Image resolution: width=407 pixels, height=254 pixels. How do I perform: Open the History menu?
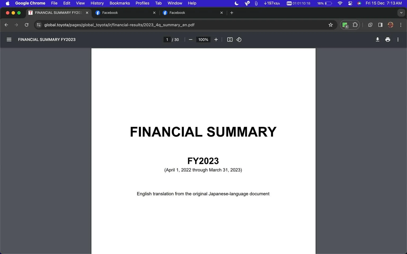coord(97,3)
